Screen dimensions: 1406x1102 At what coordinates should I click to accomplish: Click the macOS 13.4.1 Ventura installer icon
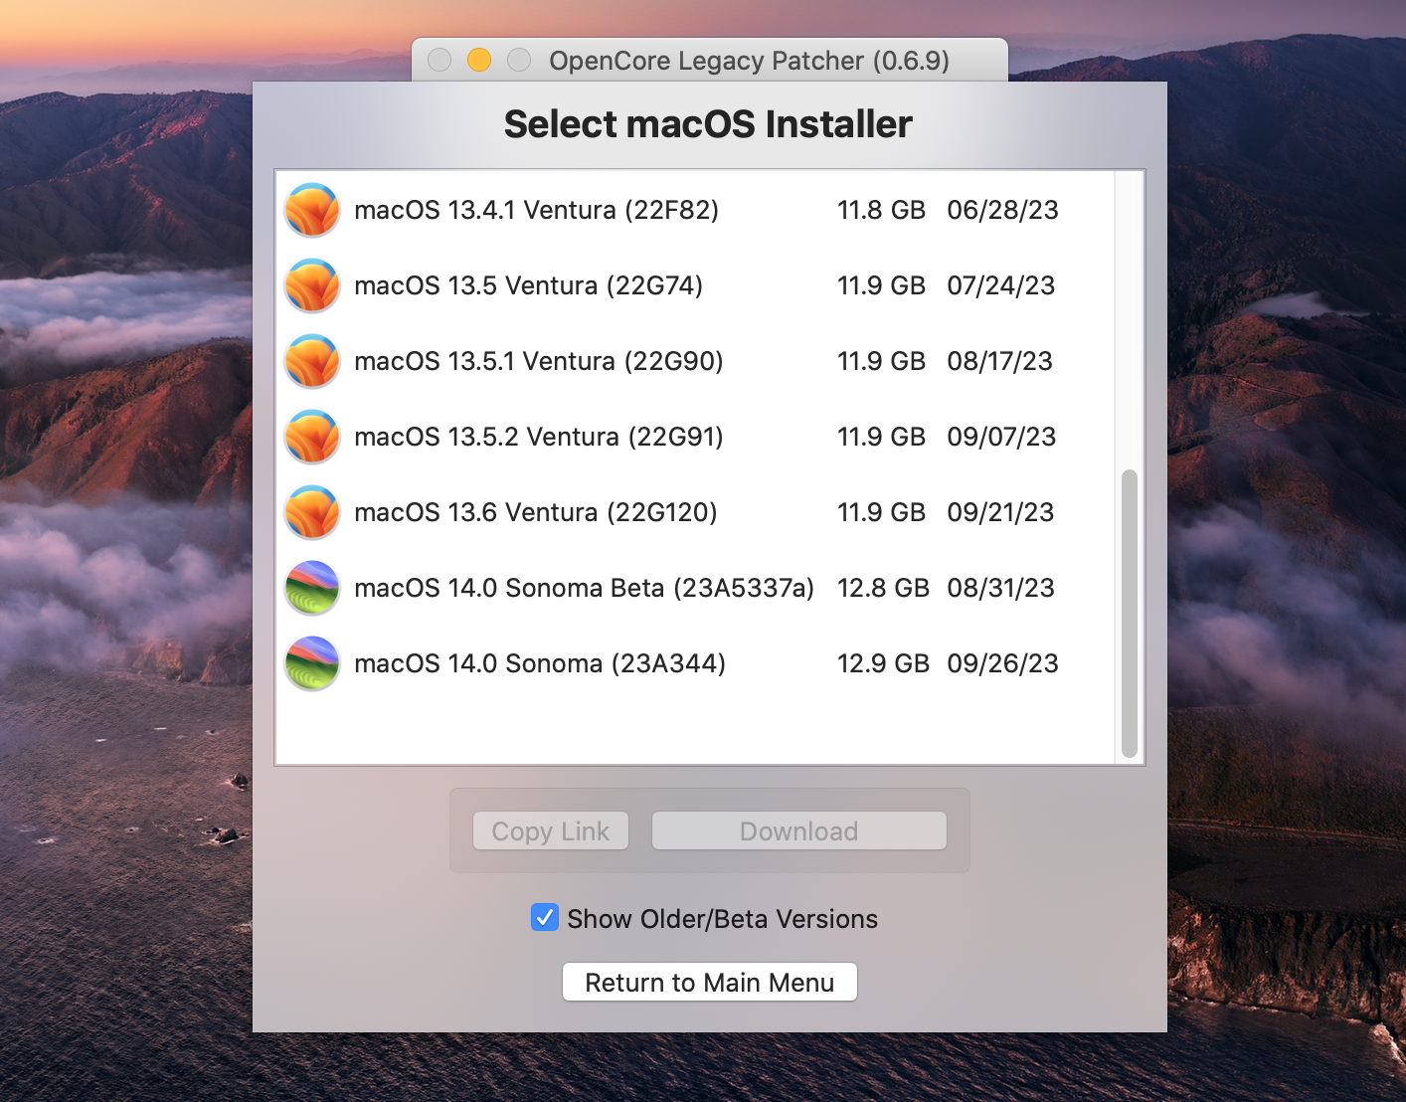pos(312,210)
